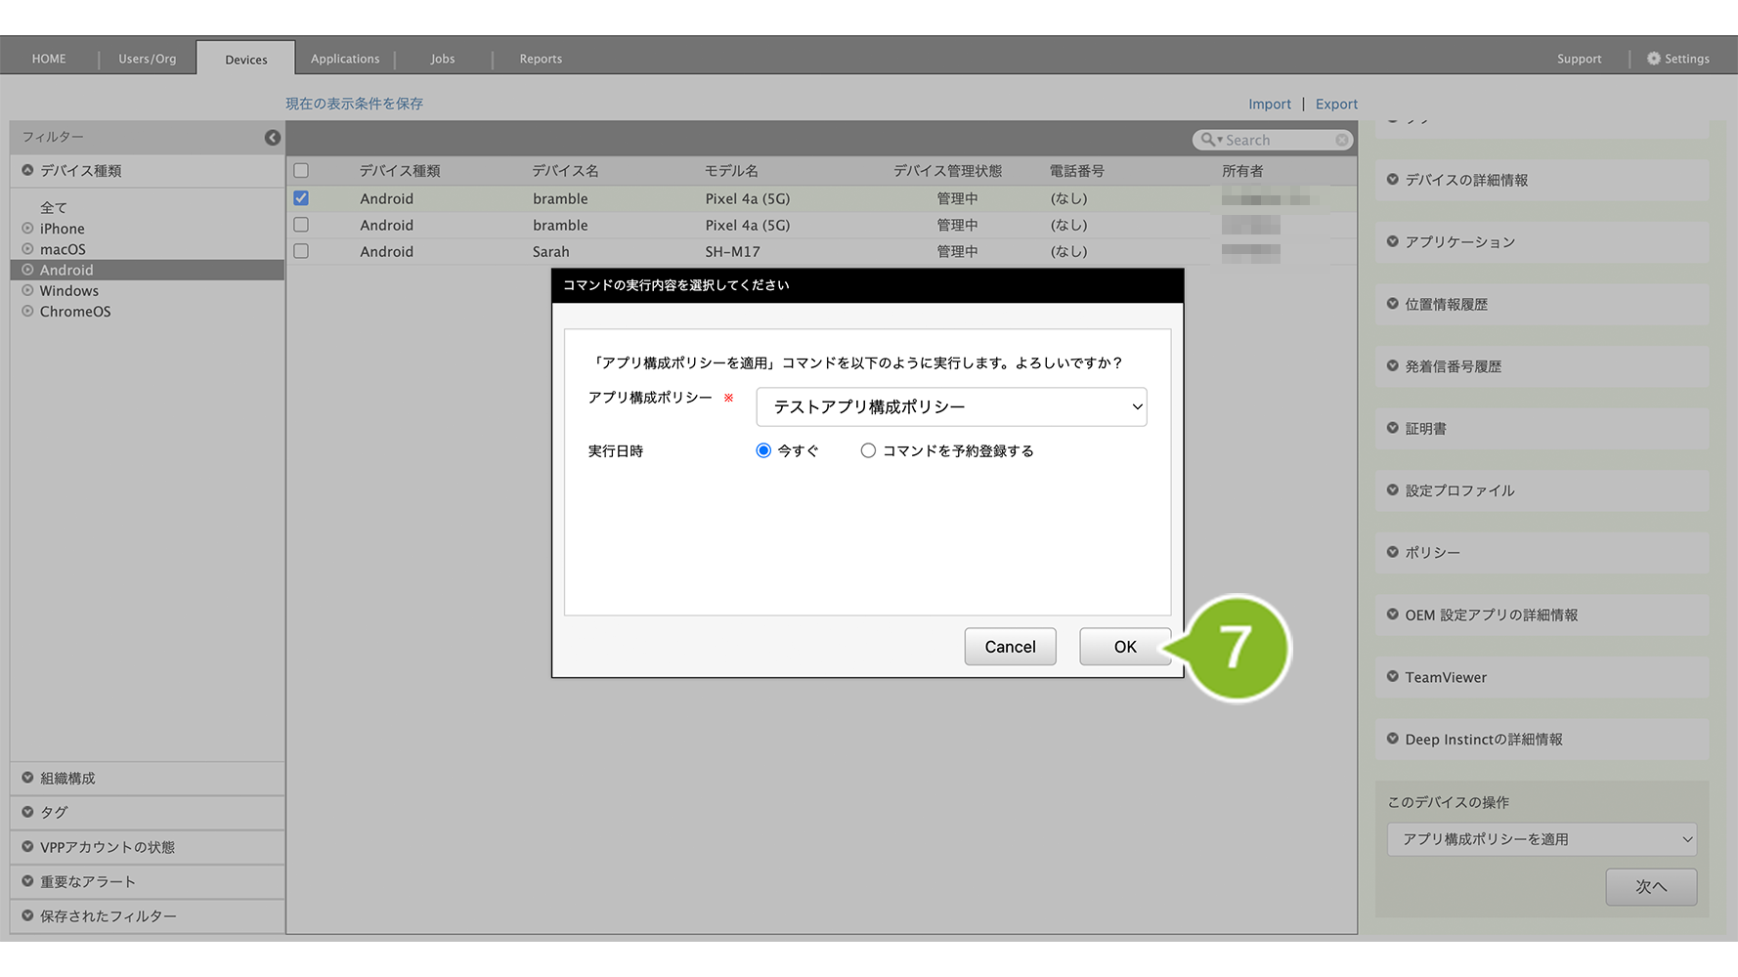Open the アプリ構成ポリシー dropdown
The height and width of the screenshot is (977, 1738).
(x=950, y=406)
